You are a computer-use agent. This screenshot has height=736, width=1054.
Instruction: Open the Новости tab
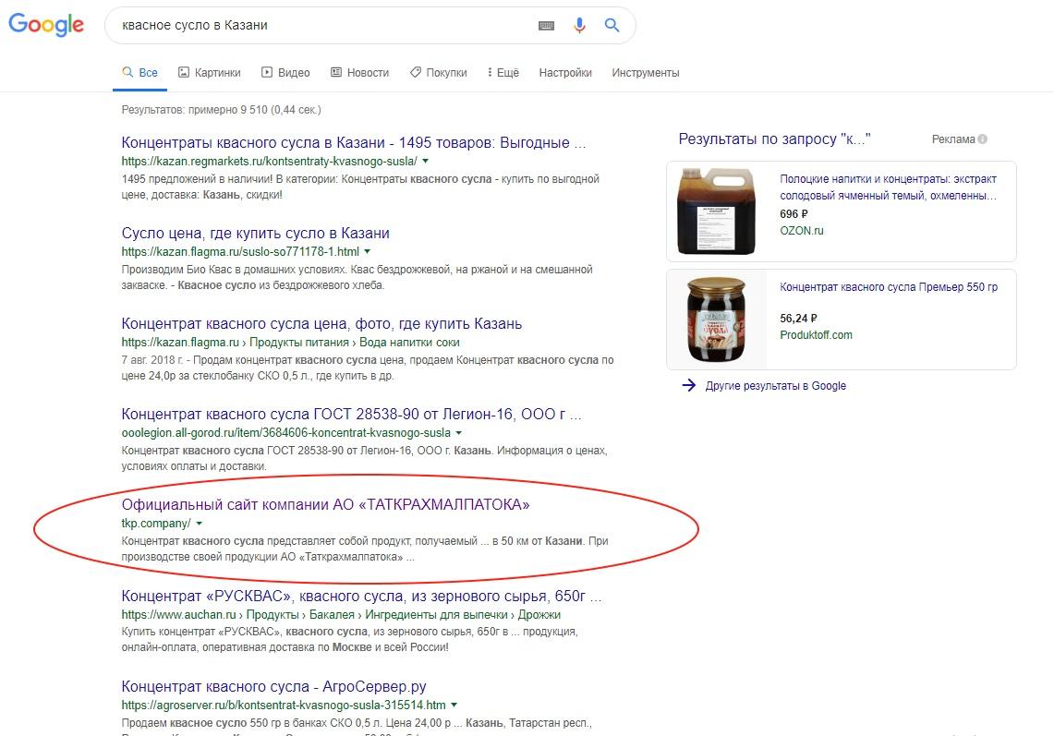click(359, 73)
